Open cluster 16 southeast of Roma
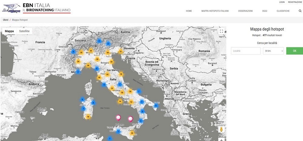Image resolution: width=303 pixels, height=141 pixels. [x=122, y=93]
